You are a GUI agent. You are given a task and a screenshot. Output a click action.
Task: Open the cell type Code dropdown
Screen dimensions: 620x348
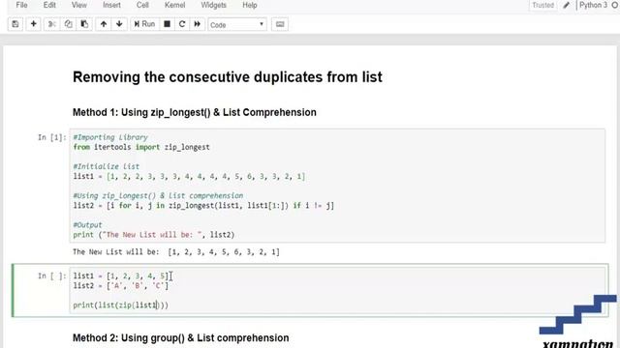coord(237,24)
